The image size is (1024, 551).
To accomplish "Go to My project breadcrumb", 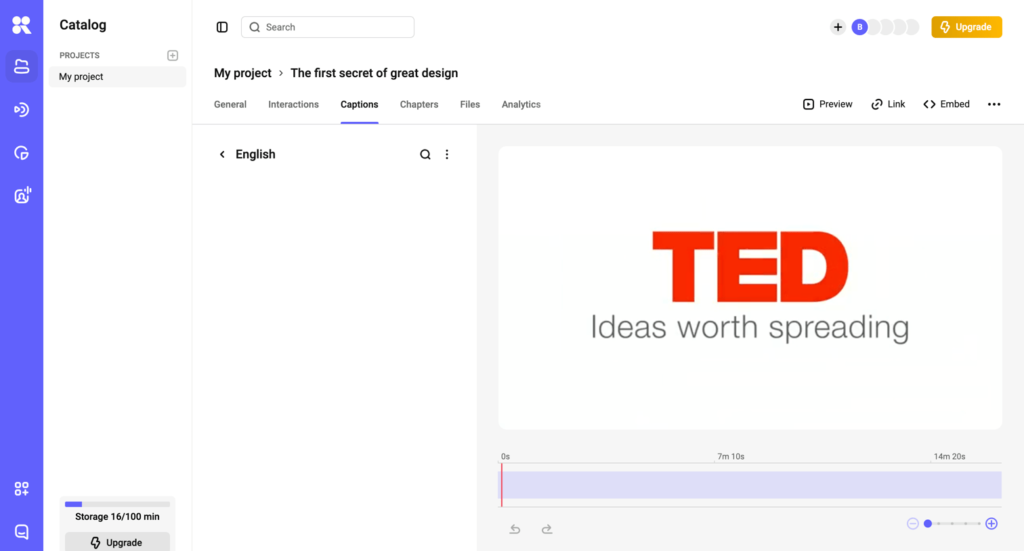I will click(242, 73).
